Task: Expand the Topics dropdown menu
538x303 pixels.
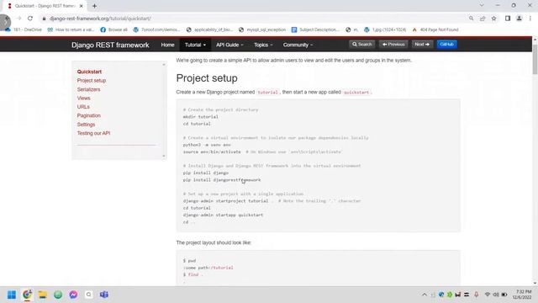Action: 263,45
